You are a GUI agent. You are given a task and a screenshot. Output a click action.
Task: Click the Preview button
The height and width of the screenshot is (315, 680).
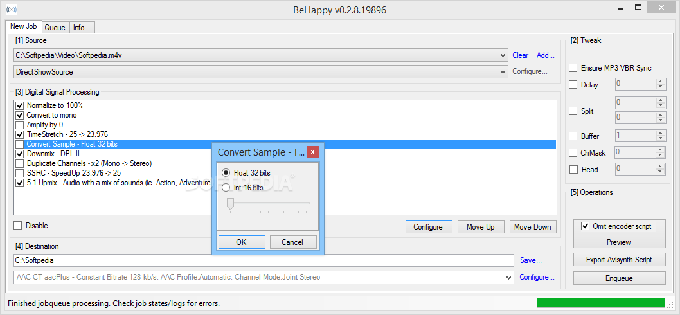[619, 242]
